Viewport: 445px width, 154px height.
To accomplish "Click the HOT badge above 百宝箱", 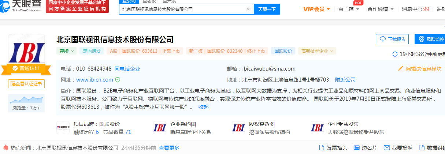I will (x=358, y=3).
